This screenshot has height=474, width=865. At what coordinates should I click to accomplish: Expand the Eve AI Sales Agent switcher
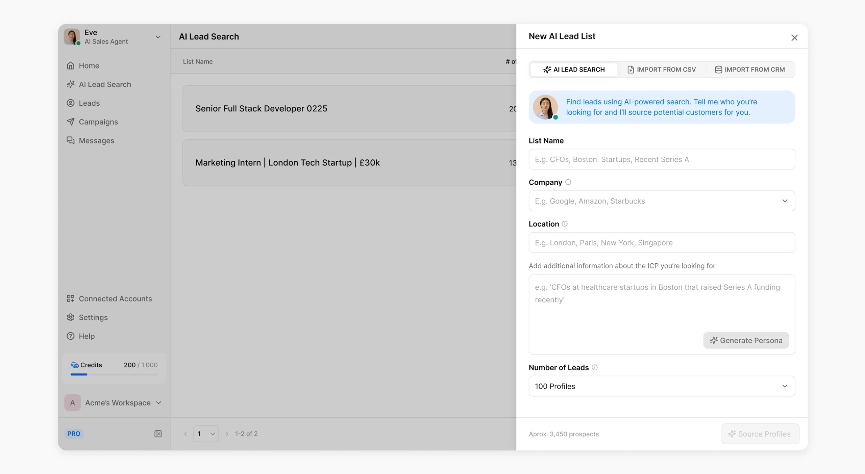158,37
